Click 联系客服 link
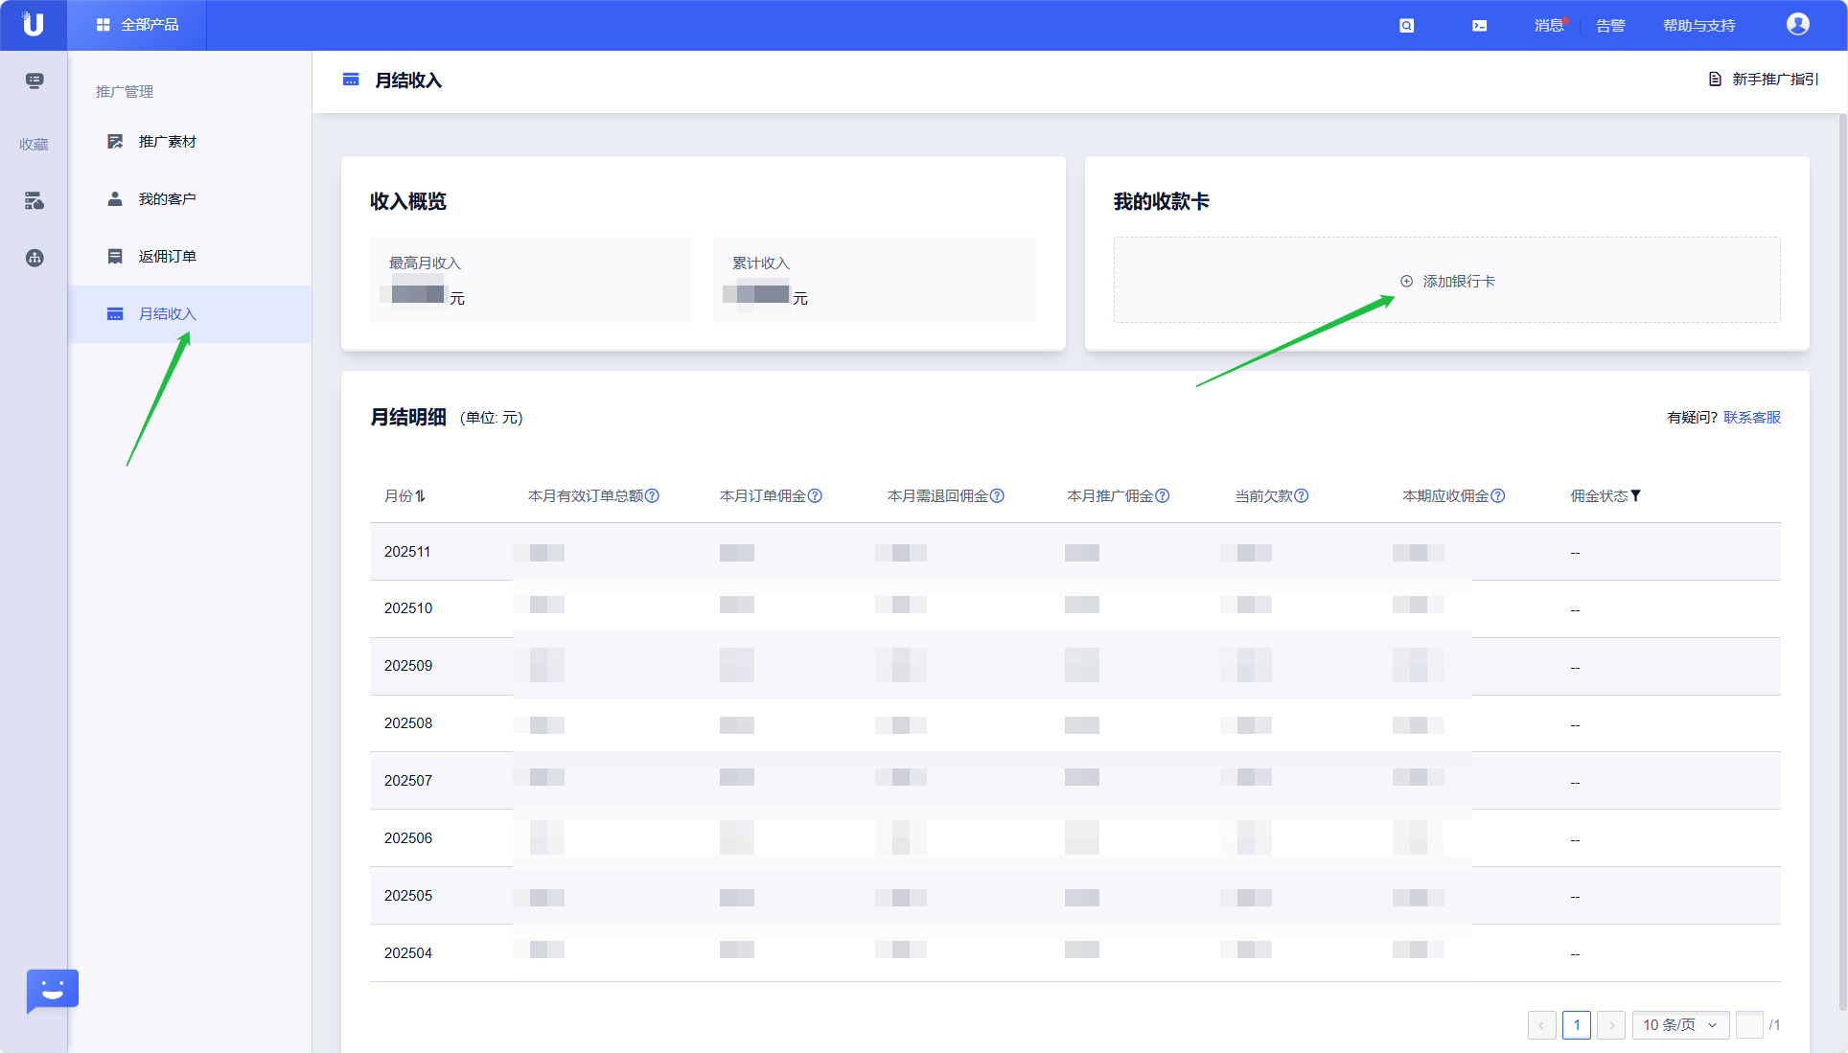Viewport: 1848px width, 1053px height. point(1752,417)
